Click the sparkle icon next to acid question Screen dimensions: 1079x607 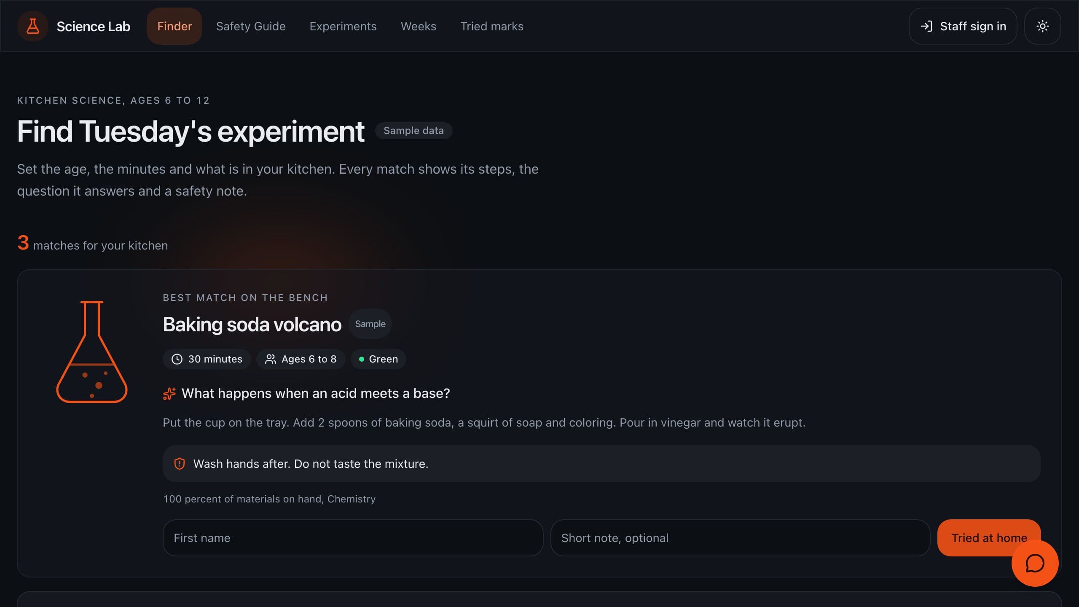click(x=169, y=394)
